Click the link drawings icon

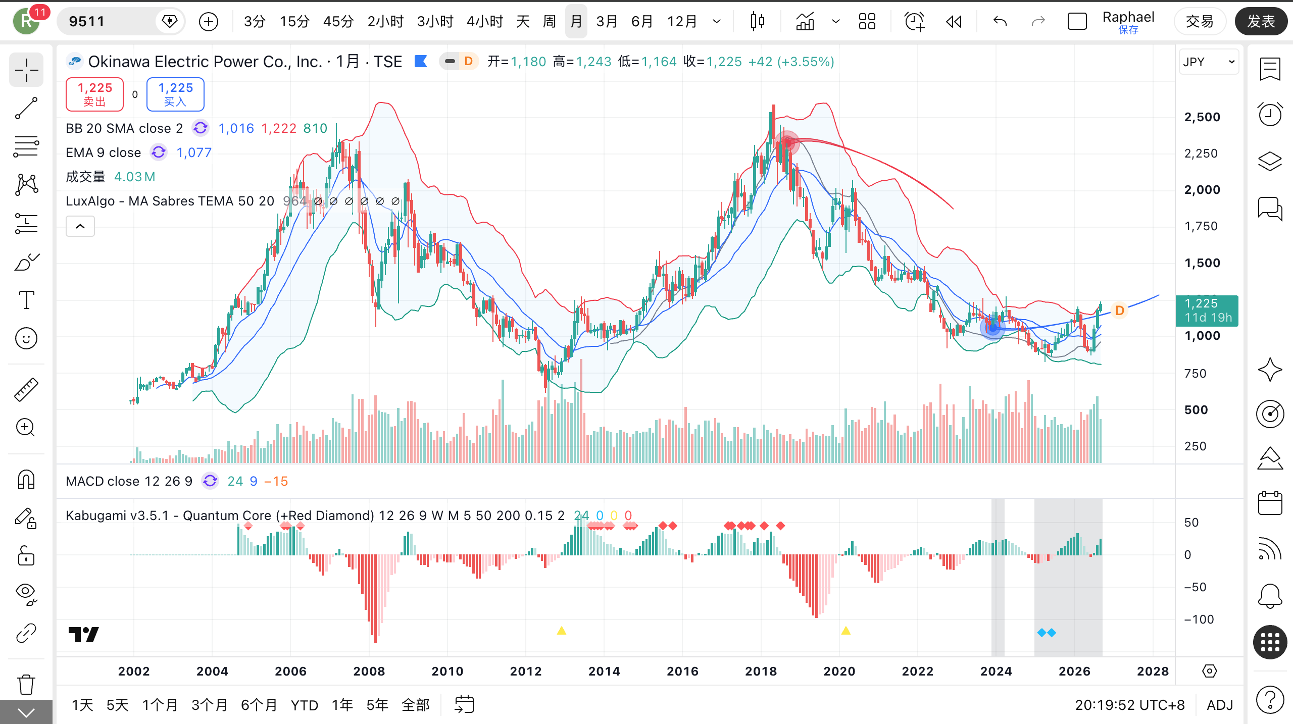[x=26, y=633]
